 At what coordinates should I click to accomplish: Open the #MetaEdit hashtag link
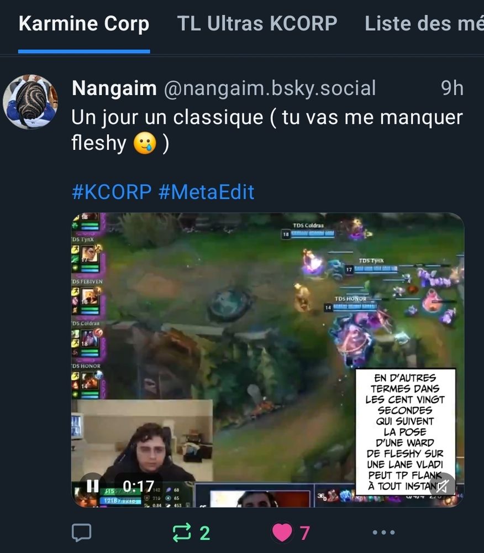point(207,192)
